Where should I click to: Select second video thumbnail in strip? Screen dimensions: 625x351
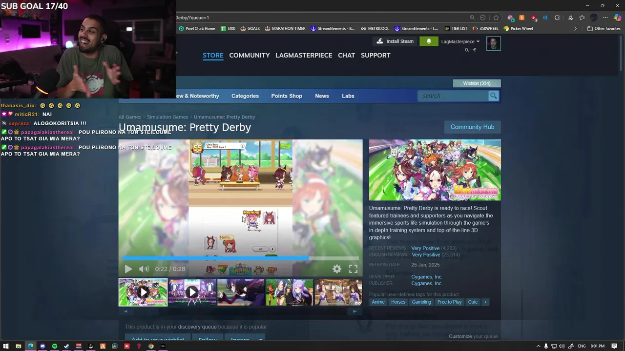click(x=192, y=292)
